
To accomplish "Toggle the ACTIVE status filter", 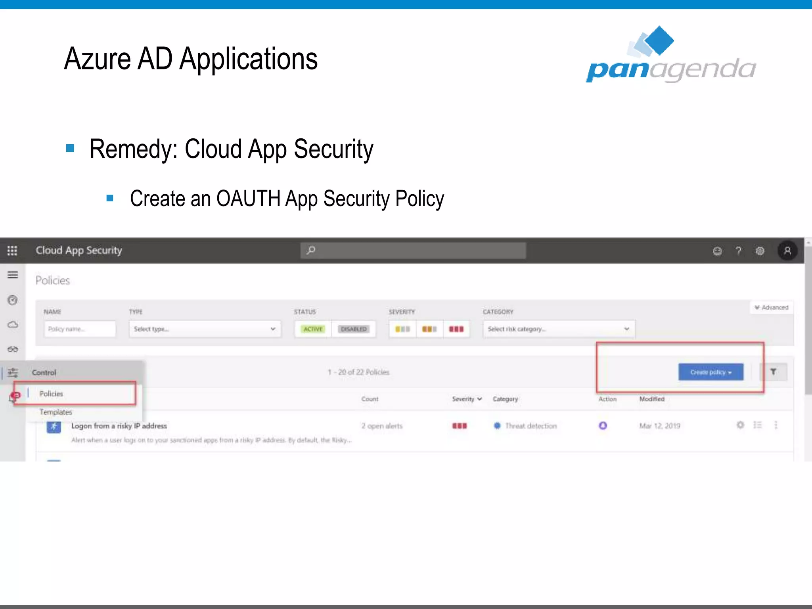I will tap(313, 329).
